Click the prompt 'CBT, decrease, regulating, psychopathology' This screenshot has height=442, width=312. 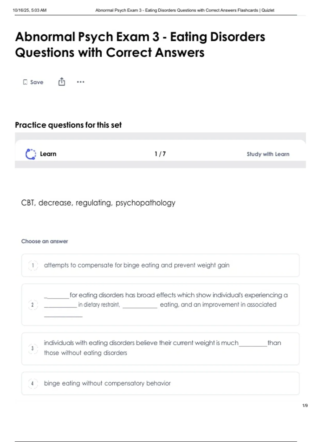coord(98,203)
